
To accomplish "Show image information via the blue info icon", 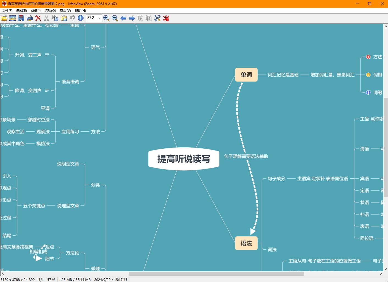I will point(81,18).
